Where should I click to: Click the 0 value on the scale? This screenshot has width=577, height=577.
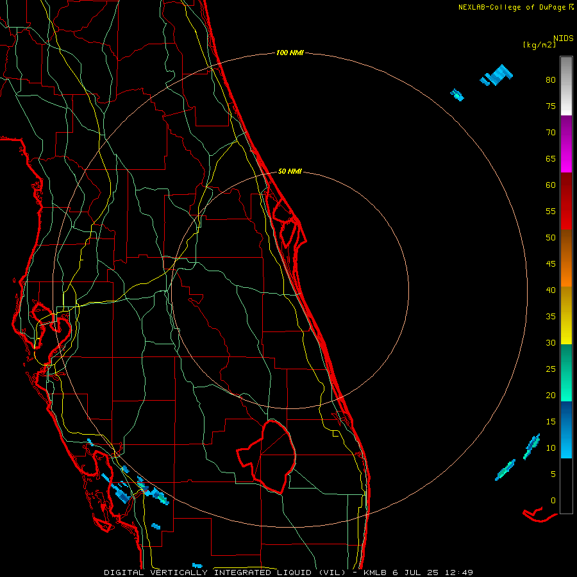click(553, 501)
